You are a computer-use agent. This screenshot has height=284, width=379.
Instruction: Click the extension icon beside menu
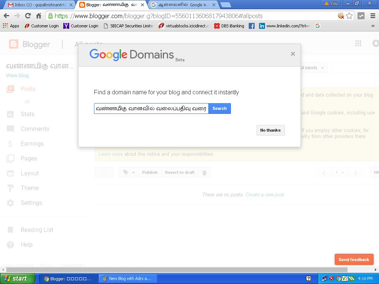point(361,16)
